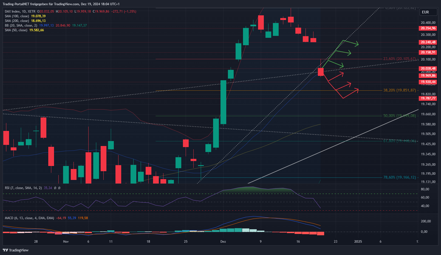Image resolution: width=441 pixels, height=255 pixels.
Task: Select the RSI (7, close, SMA, 14, 2) legend
Action: 23,188
